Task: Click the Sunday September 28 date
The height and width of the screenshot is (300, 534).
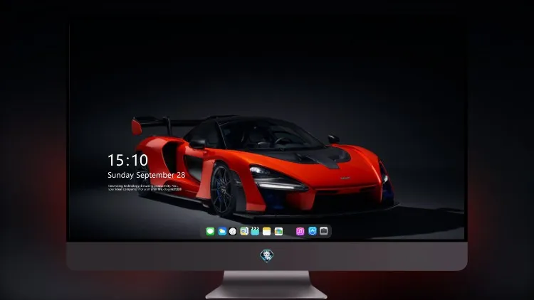Action: (x=147, y=175)
